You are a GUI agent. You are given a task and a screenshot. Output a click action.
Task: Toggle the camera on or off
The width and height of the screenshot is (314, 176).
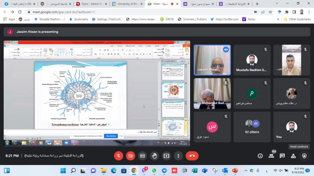(130, 156)
